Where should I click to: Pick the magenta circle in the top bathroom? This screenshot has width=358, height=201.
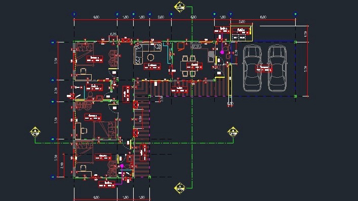pyautogui.click(x=222, y=53)
